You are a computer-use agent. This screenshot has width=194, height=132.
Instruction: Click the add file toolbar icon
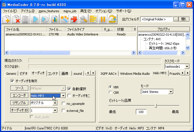[x=7, y=19]
